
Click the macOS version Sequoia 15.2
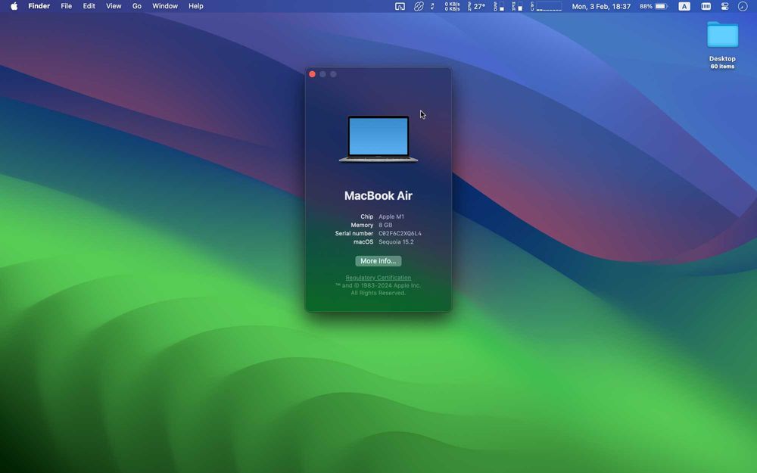(x=396, y=242)
